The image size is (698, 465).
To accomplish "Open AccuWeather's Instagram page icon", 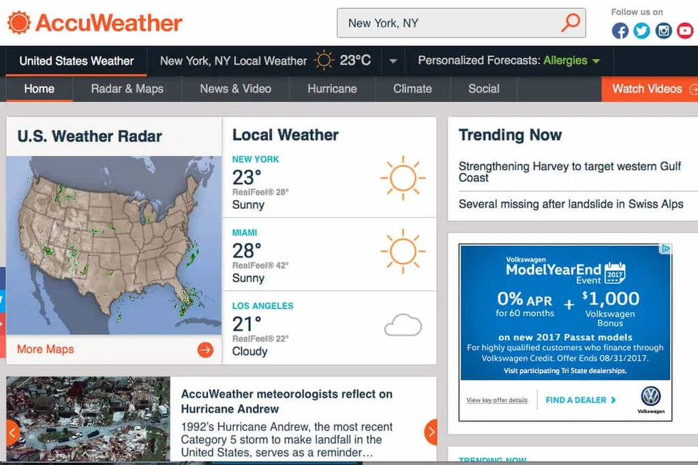I will [663, 31].
